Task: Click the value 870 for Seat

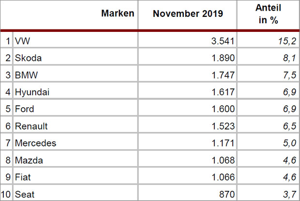Action: [227, 195]
